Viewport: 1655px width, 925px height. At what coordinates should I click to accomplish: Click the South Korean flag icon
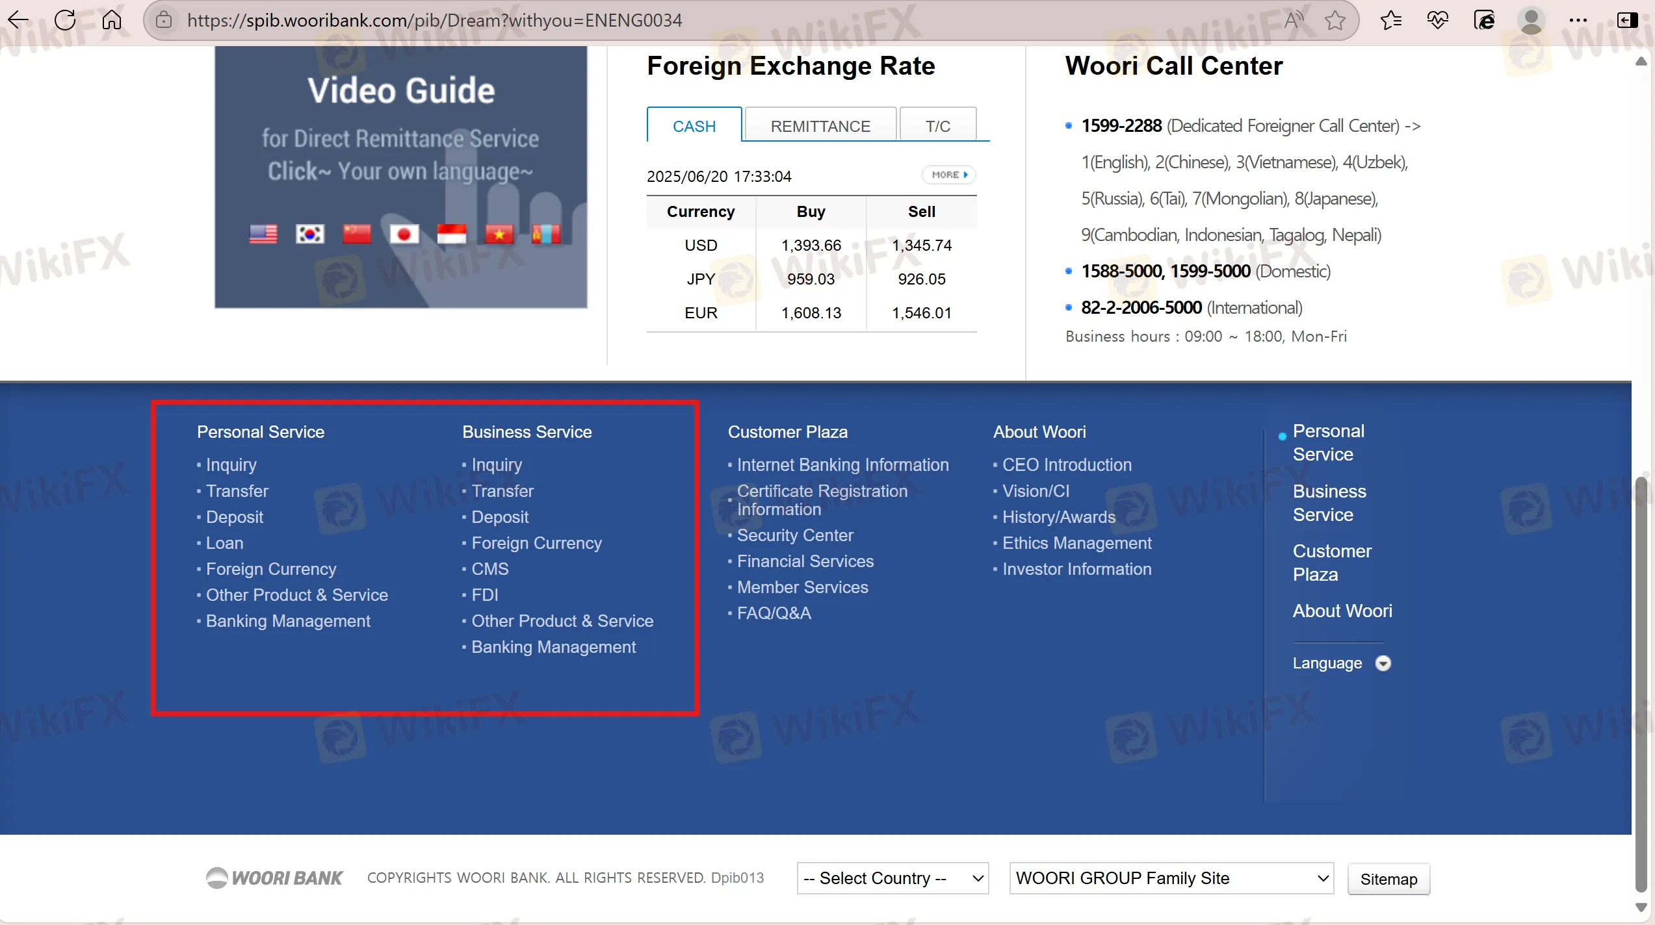pyautogui.click(x=310, y=234)
